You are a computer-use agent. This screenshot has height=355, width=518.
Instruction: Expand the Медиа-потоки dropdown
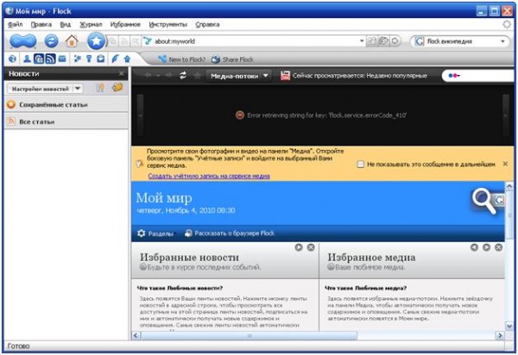(266, 76)
